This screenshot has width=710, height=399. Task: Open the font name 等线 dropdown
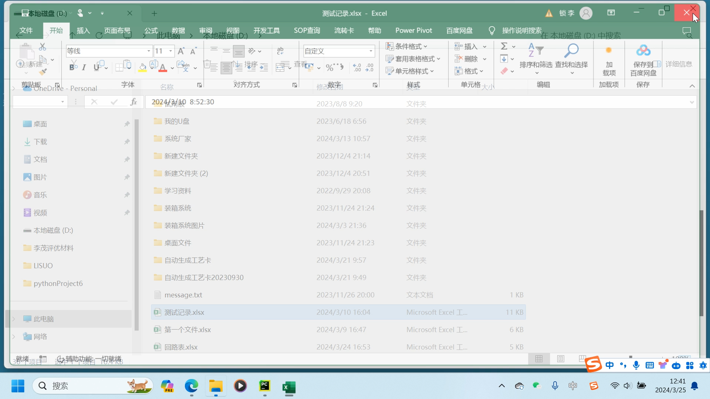pos(149,51)
